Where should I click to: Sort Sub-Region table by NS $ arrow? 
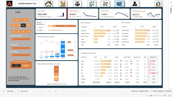101,58
